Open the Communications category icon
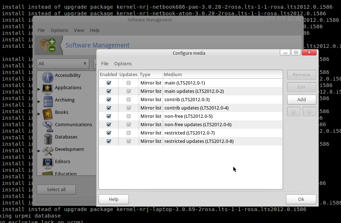 [x=48, y=125]
